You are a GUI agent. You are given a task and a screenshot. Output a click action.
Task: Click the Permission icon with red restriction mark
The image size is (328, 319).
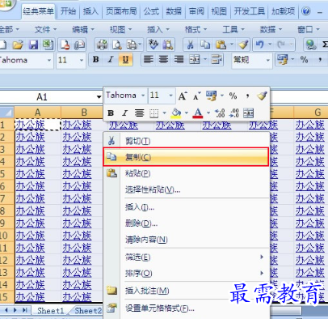65,45
